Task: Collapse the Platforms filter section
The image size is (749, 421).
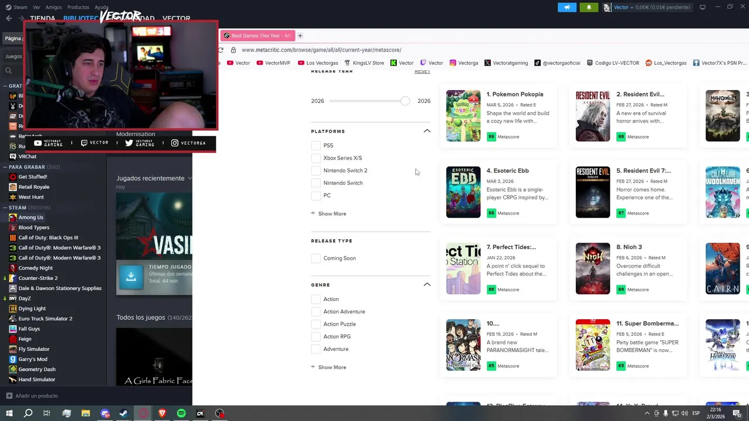Action: 427,131
